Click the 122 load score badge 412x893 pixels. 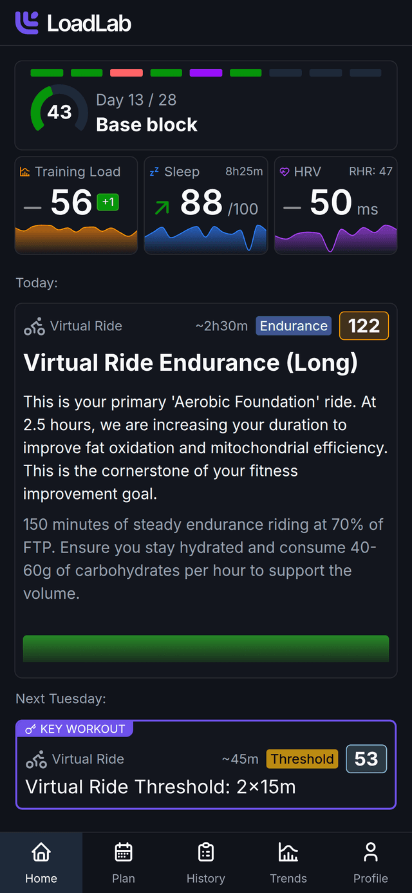(364, 326)
